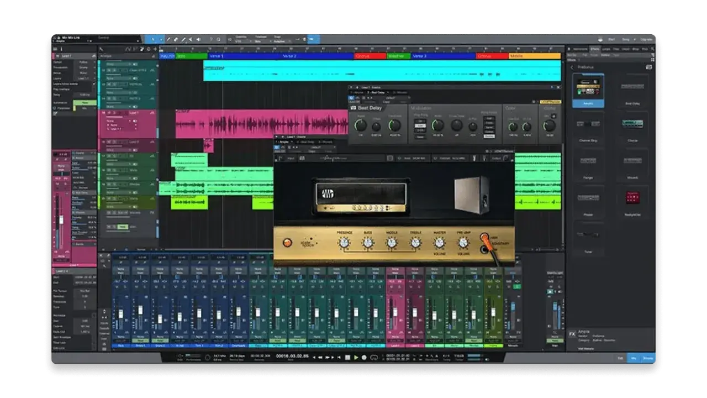The height and width of the screenshot is (398, 707).
Task: Open Mixverb tab in Beat Delay window
Action: point(400,92)
